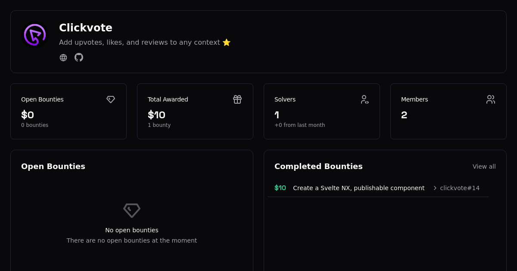Click the gift icon in Total Awarded card
The width and height of the screenshot is (517, 271).
[237, 99]
